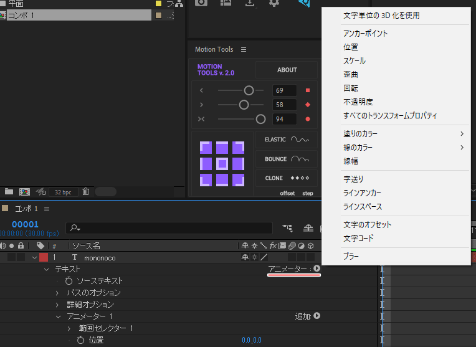Viewport: 476px width, 347px height.
Task: Click the red circle keyframe icon
Action: point(307,119)
